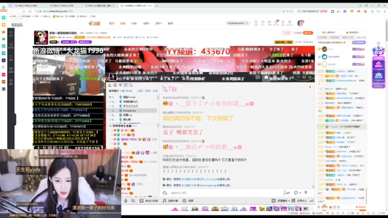Click the send arrow icon in YY chat
Image resolution: width=388 pixels, height=218 pixels.
point(288,193)
